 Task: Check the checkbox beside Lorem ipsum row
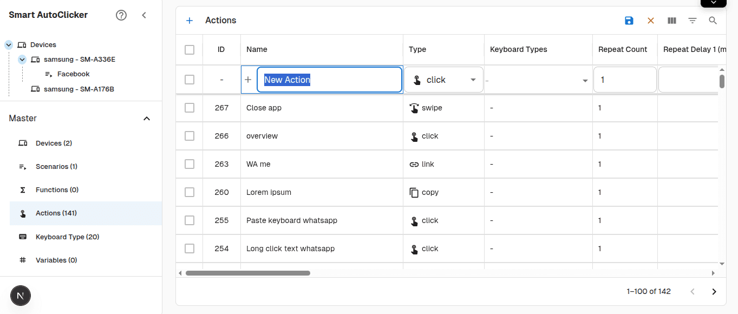click(189, 192)
